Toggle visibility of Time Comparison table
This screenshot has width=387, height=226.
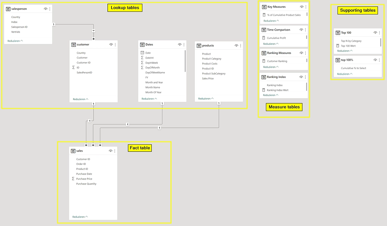pos(301,30)
